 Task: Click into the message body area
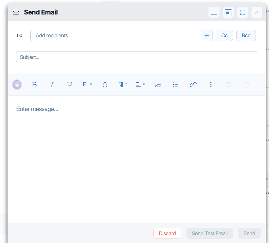(137, 159)
